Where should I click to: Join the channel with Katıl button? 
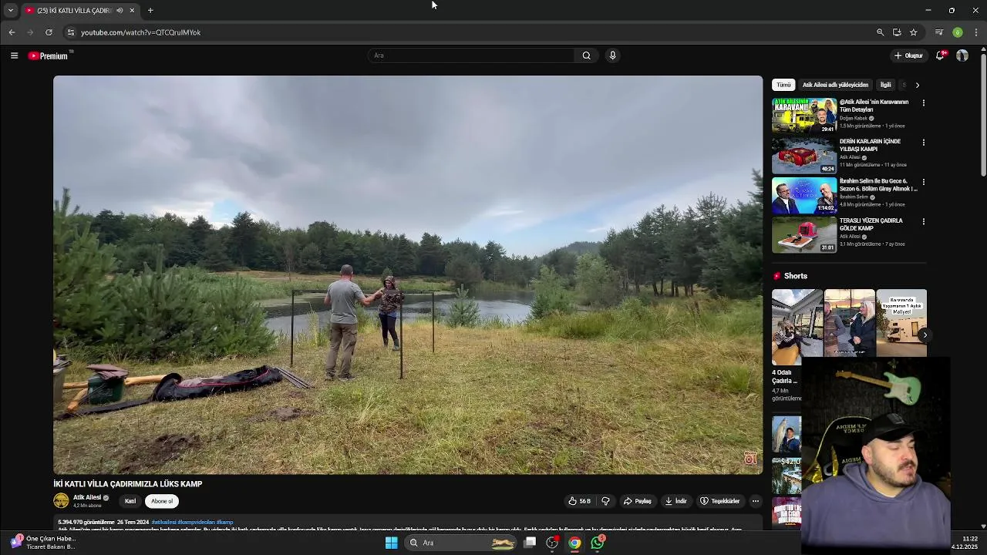pyautogui.click(x=130, y=501)
